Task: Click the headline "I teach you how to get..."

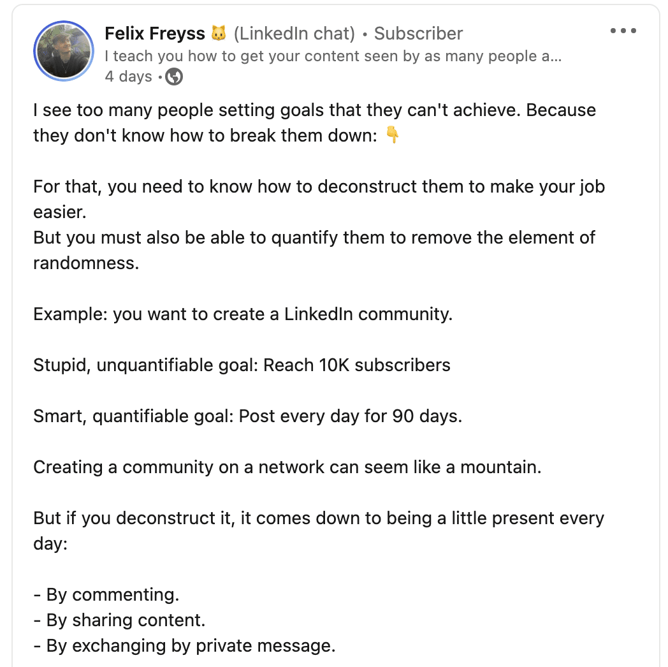Action: tap(333, 56)
